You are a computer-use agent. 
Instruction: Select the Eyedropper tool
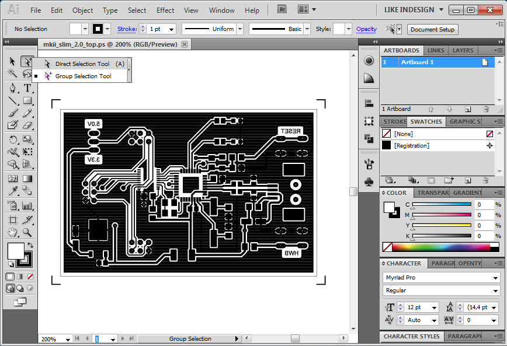click(x=12, y=191)
